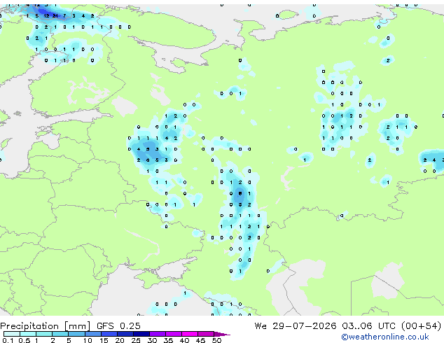Click the '03..06 UTC' time text
The height and width of the screenshot is (343, 444).
[368, 325]
